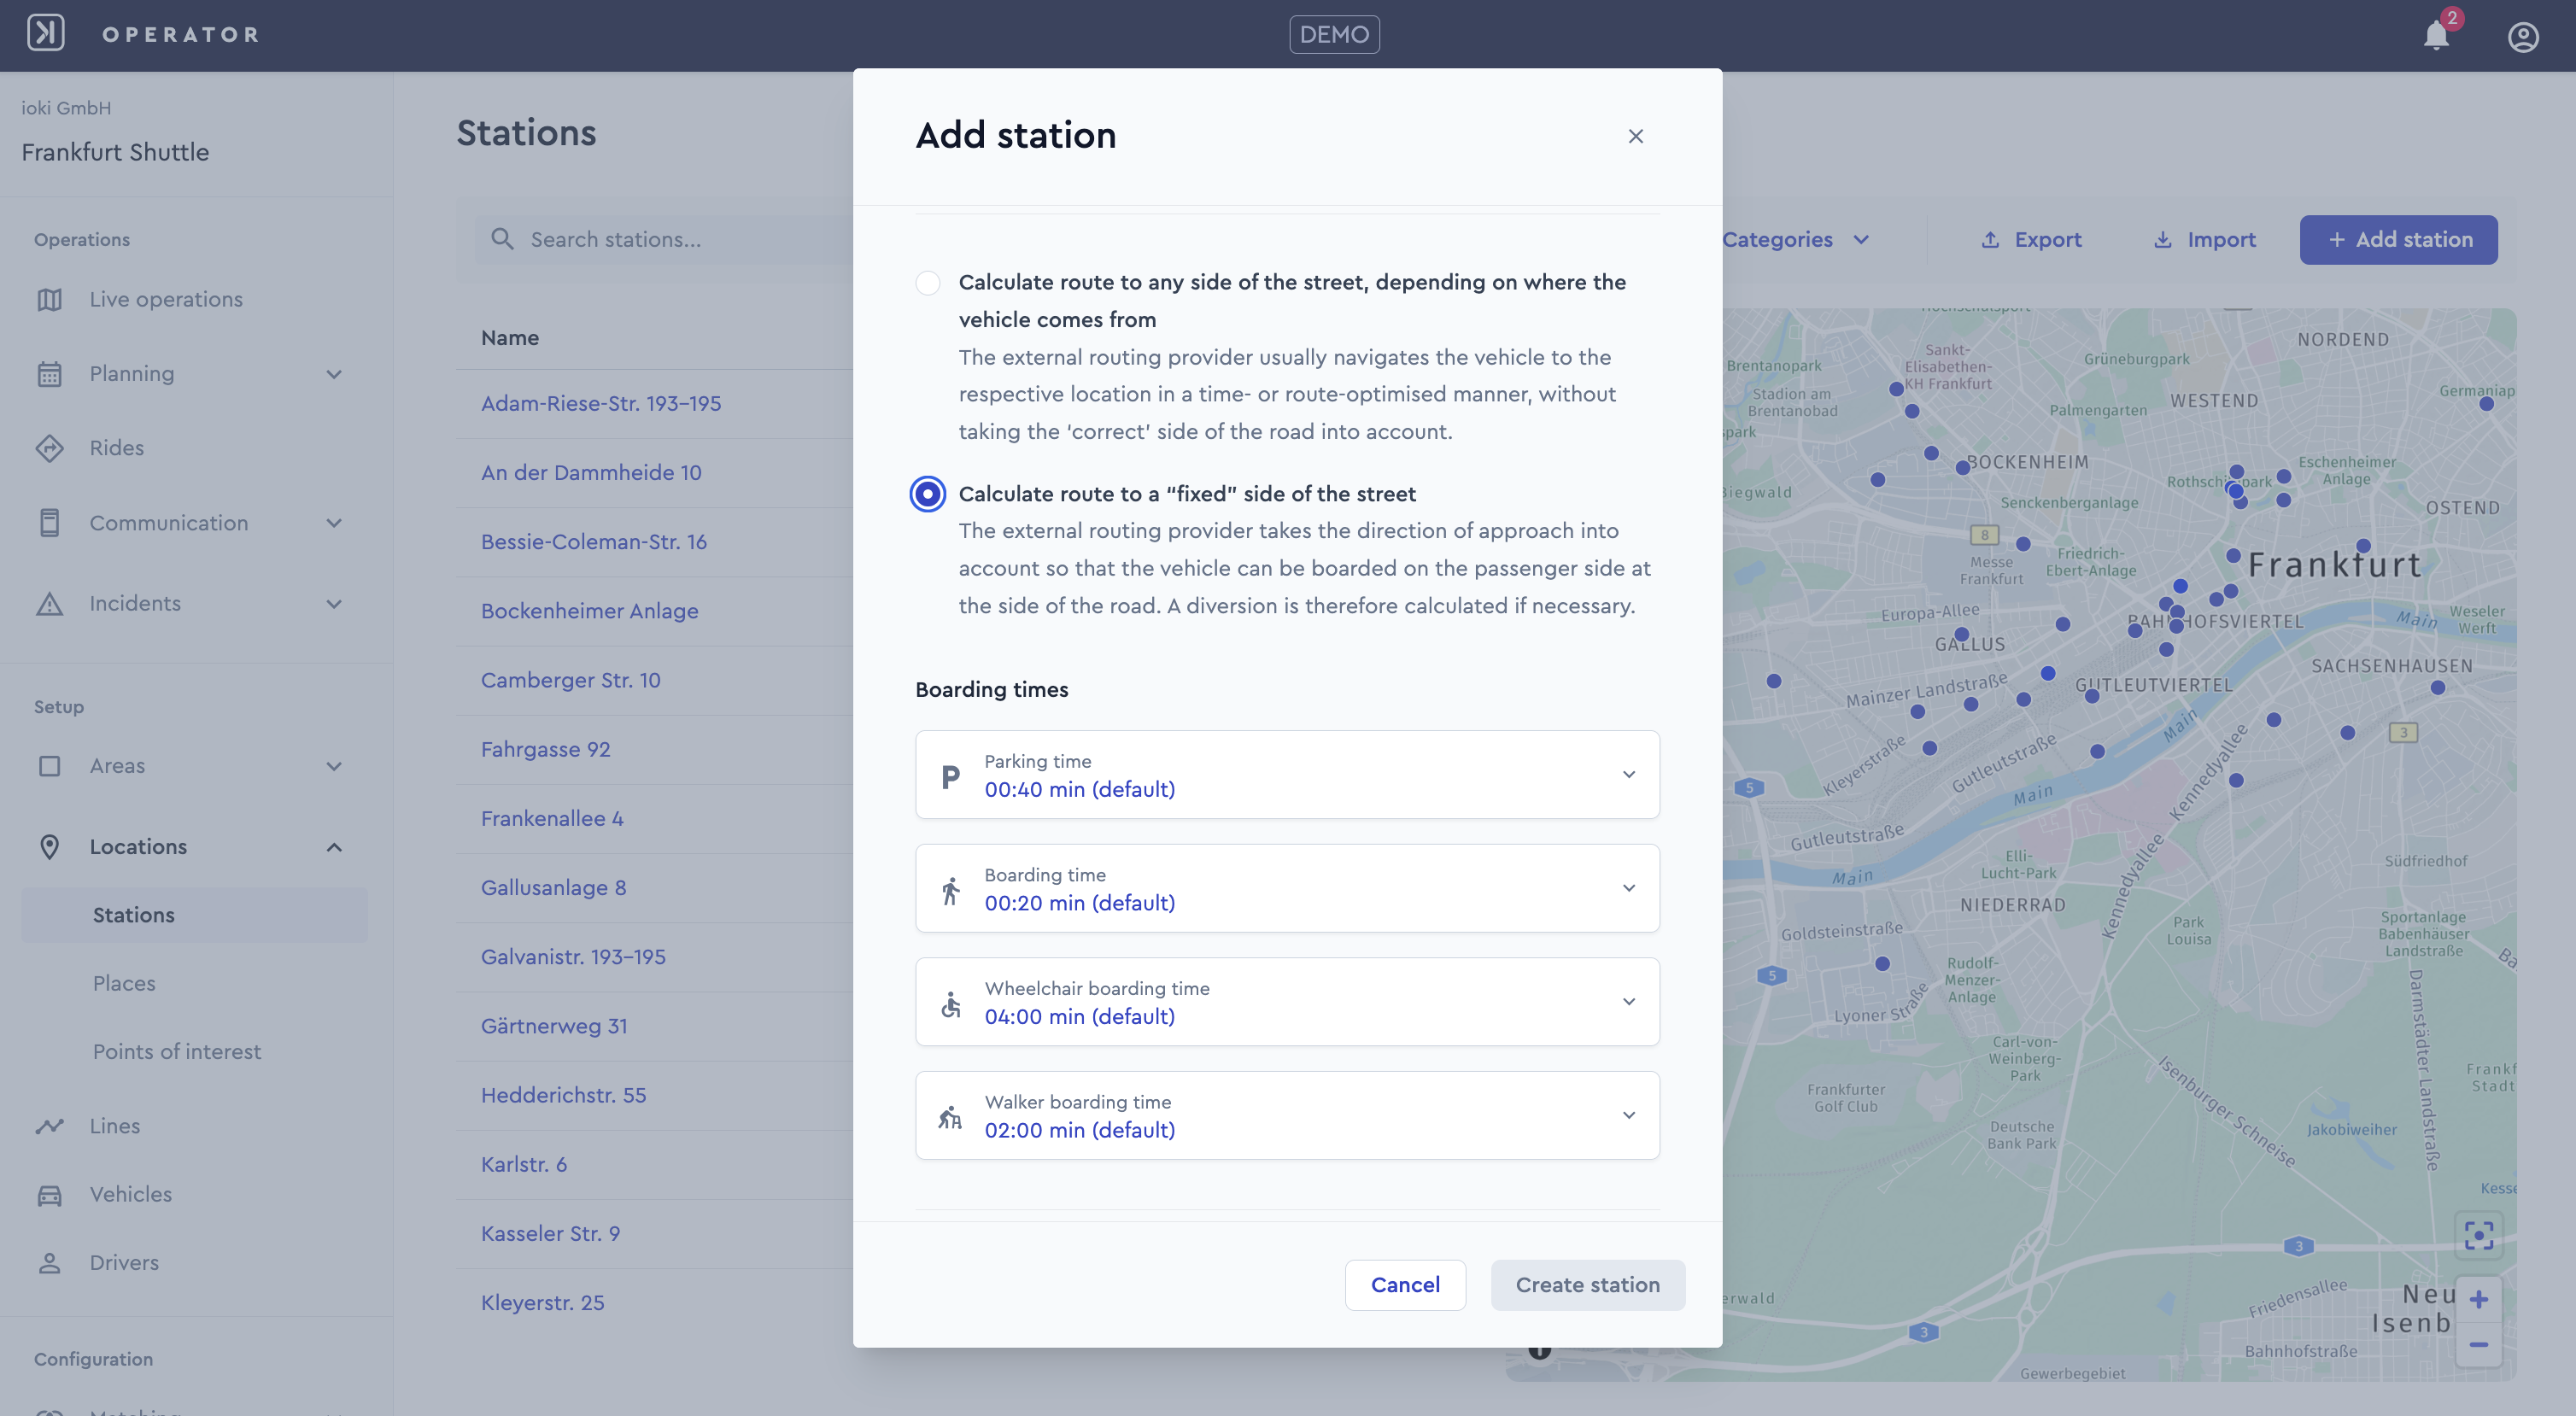2576x1416 pixels.
Task: Click the map fit-to-bounds icon
Action: 2479,1235
